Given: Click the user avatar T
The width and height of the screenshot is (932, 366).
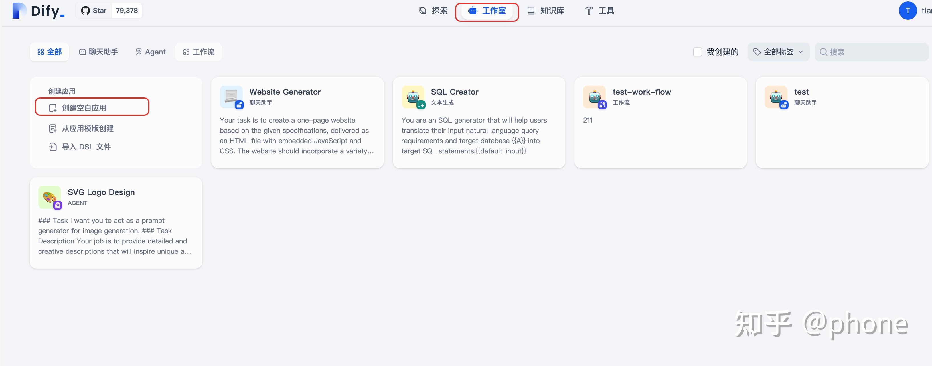Looking at the screenshot, I should tap(907, 11).
